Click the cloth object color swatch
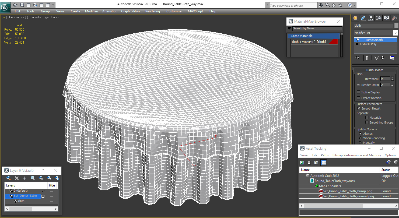This screenshot has height=218, width=399. coord(396,26)
